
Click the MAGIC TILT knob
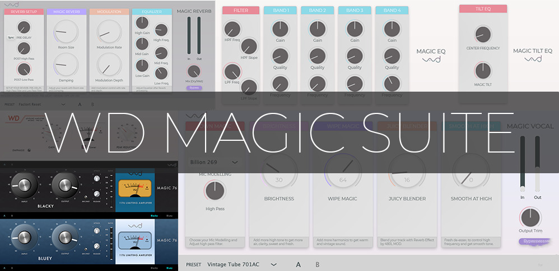click(x=483, y=70)
